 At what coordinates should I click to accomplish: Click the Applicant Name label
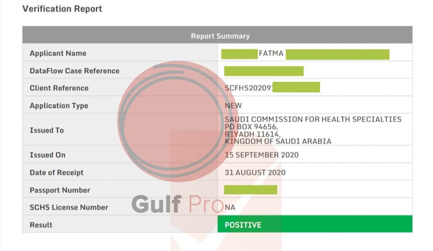coord(58,53)
